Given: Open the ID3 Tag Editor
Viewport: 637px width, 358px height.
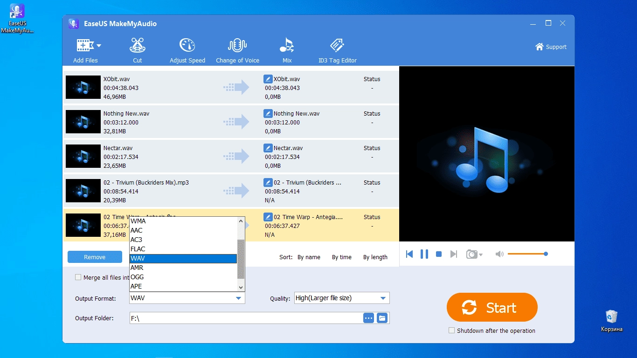Looking at the screenshot, I should tap(337, 50).
